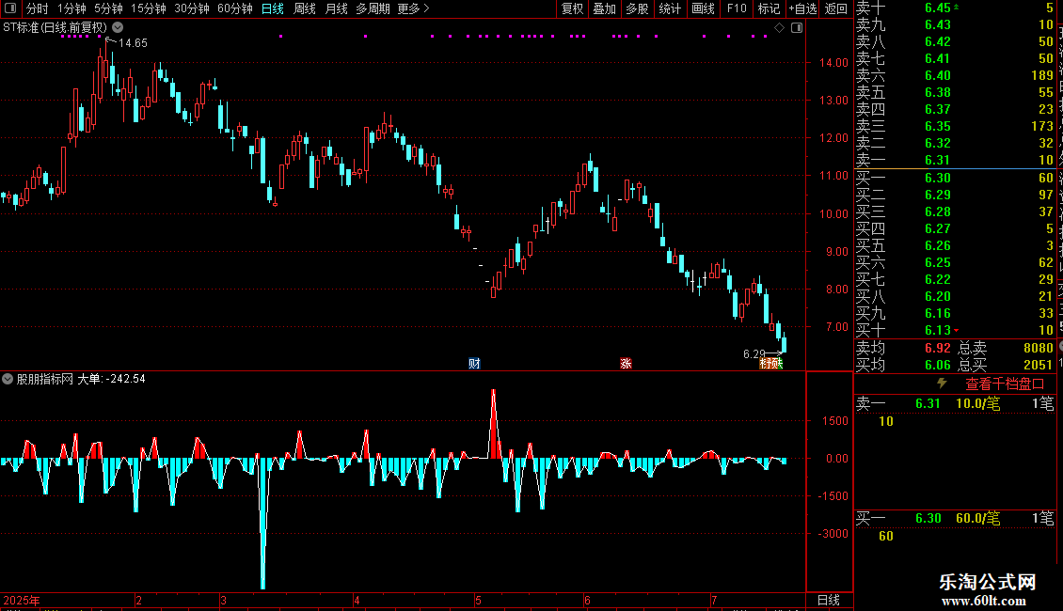
Task: Switch to the 分时 view
Action: click(38, 8)
